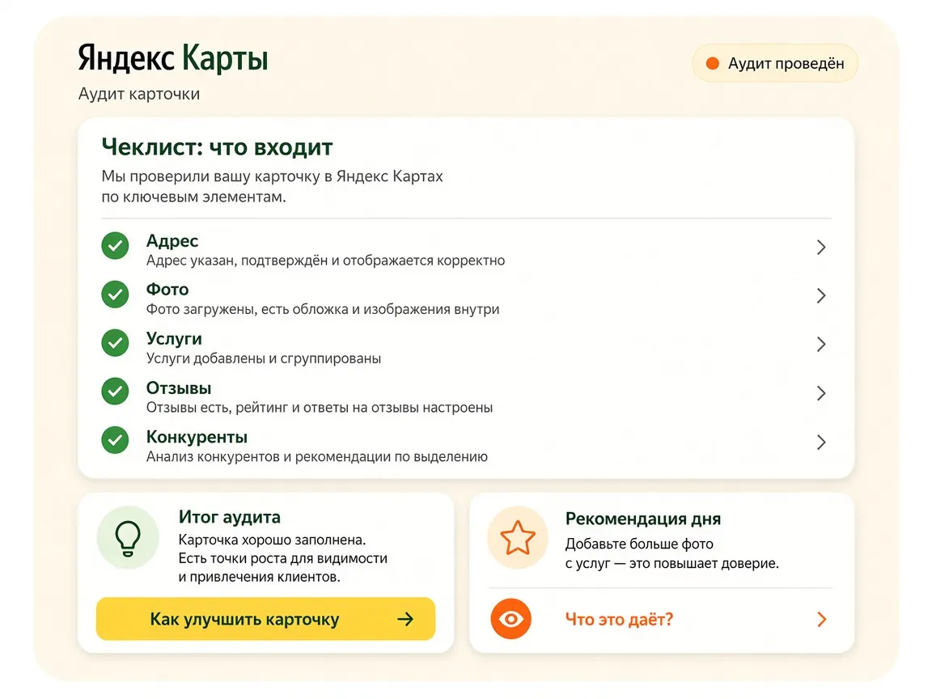Open the Конкуренты checklist item title

(x=197, y=437)
